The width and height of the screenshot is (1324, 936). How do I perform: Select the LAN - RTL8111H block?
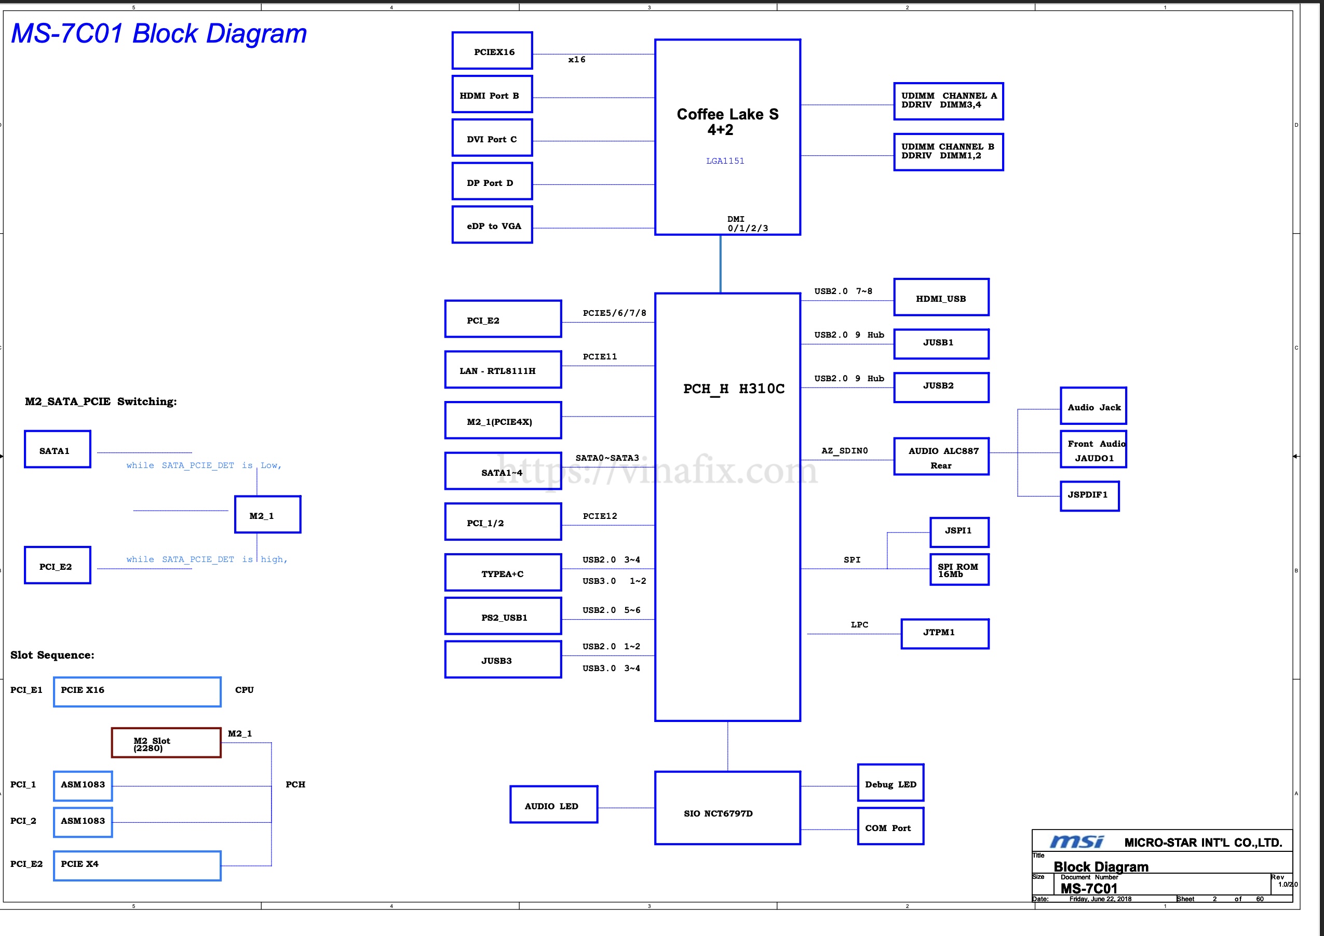coord(503,370)
